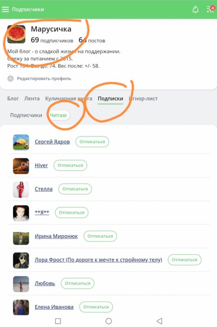Click Марусичка's pizza profile avatar
217x327 pixels.
click(16, 34)
